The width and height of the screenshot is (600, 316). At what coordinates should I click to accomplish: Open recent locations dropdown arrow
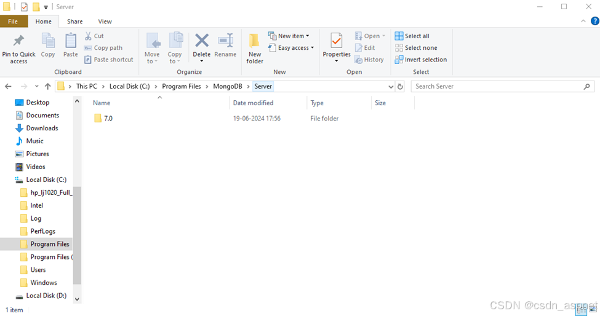[36, 86]
